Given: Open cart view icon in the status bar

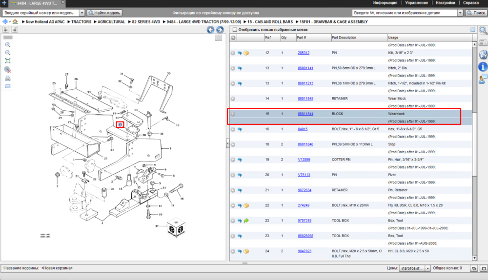Looking at the screenshot, I should [x=474, y=268].
